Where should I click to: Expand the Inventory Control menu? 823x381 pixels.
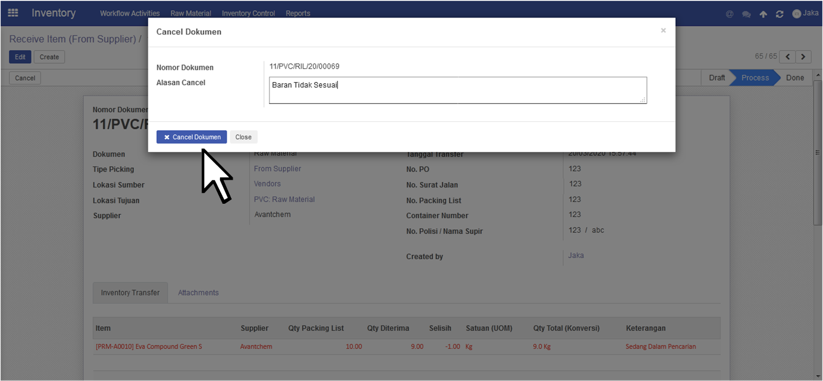pyautogui.click(x=248, y=13)
